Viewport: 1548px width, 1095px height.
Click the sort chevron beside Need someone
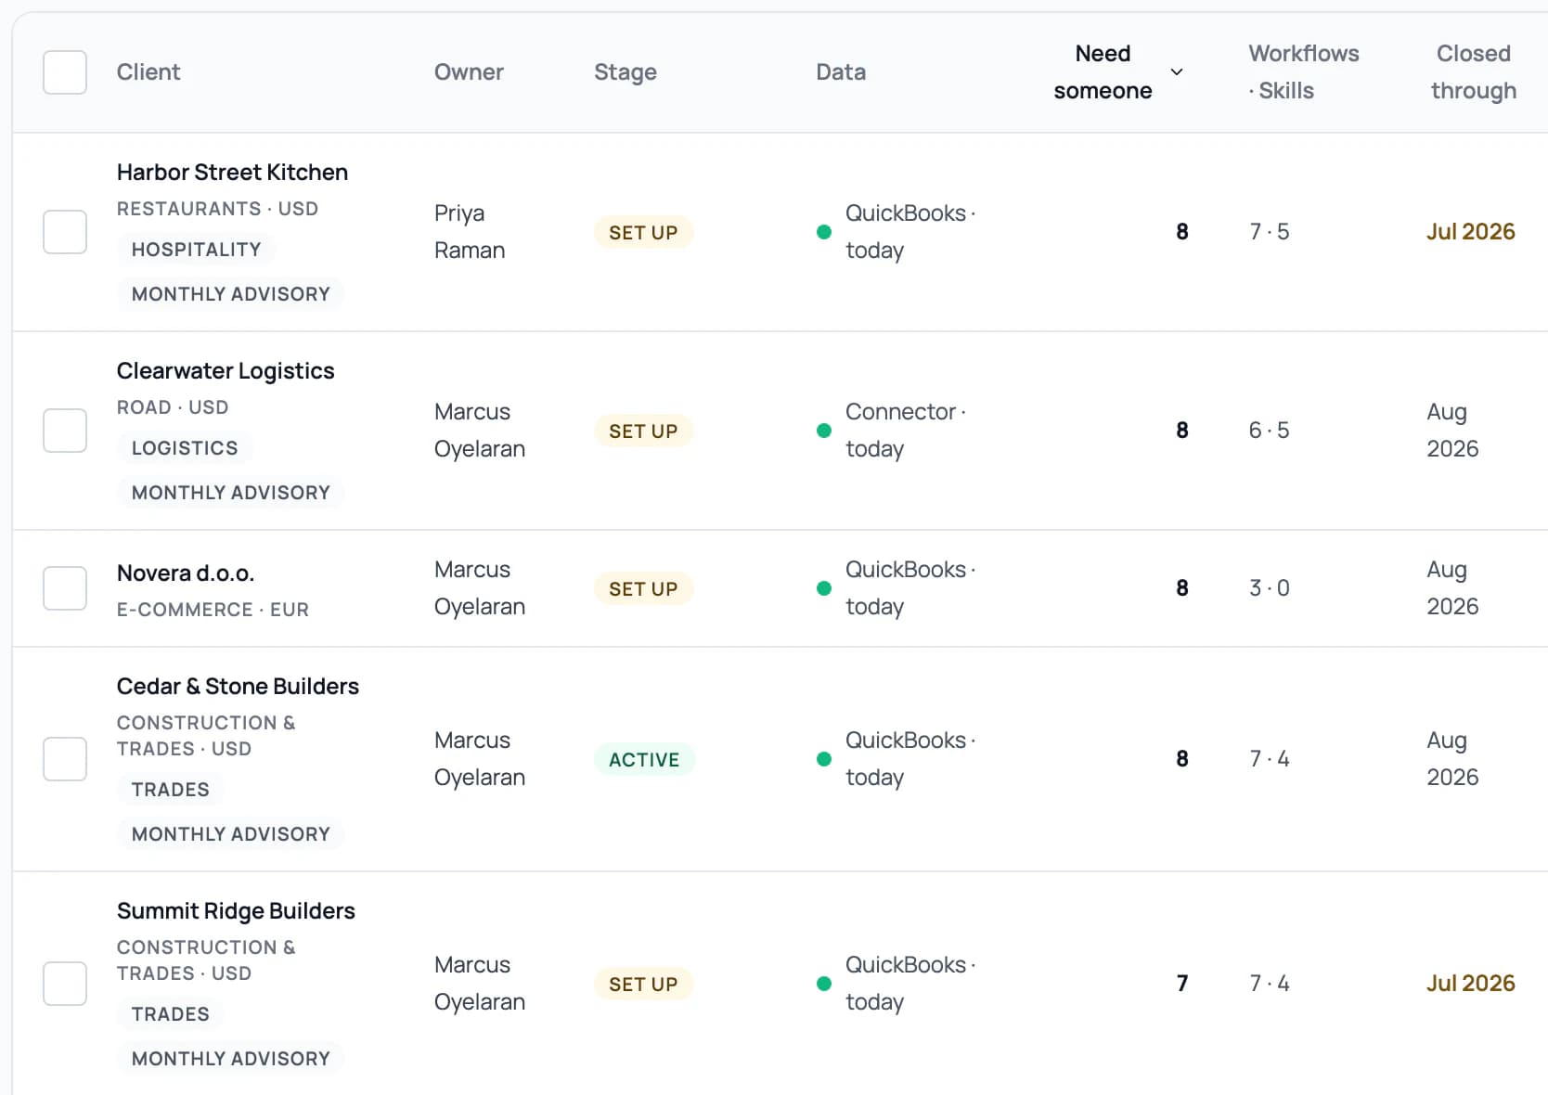(x=1177, y=72)
